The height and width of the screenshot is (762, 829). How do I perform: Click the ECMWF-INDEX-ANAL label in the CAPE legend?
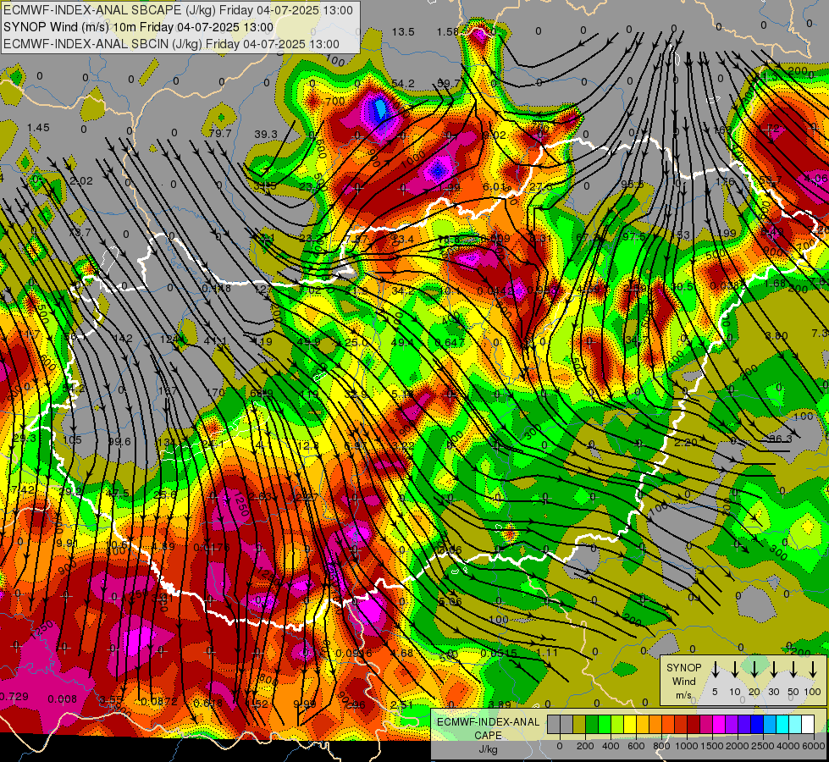click(488, 722)
